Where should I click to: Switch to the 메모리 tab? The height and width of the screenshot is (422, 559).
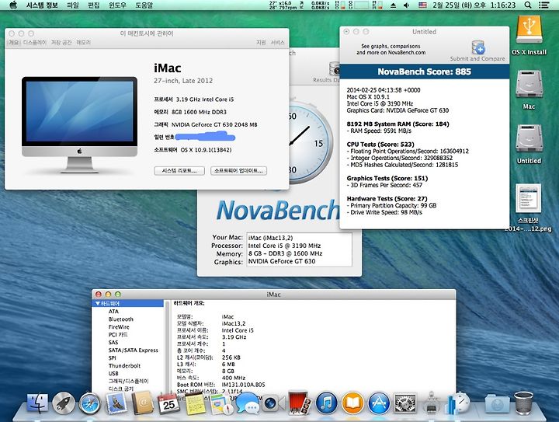83,42
